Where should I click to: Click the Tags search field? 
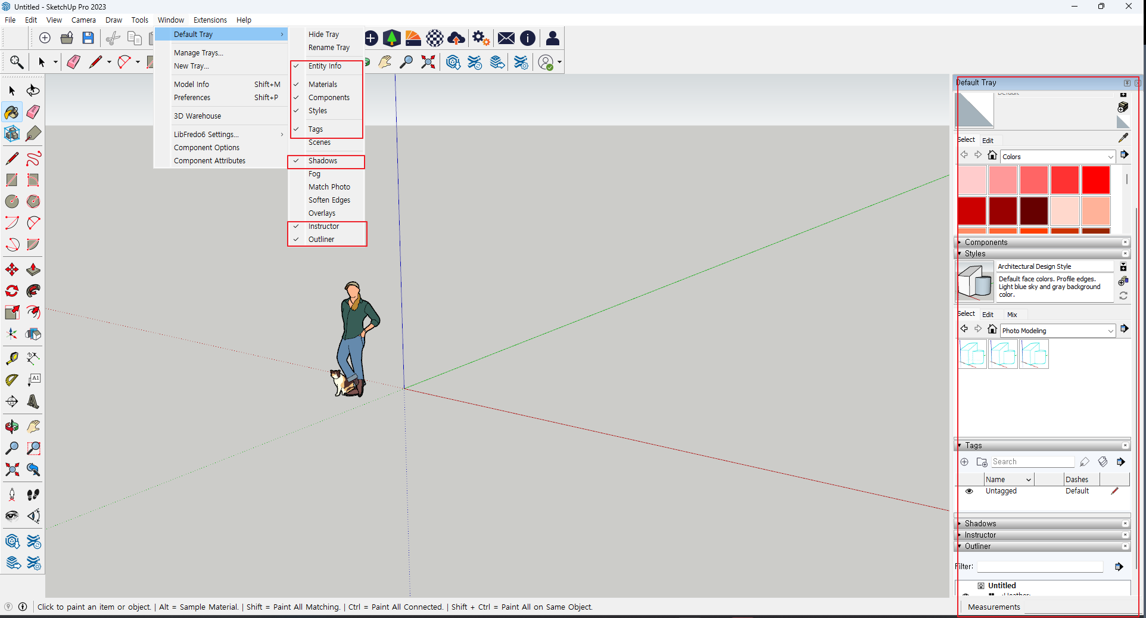pyautogui.click(x=1033, y=462)
